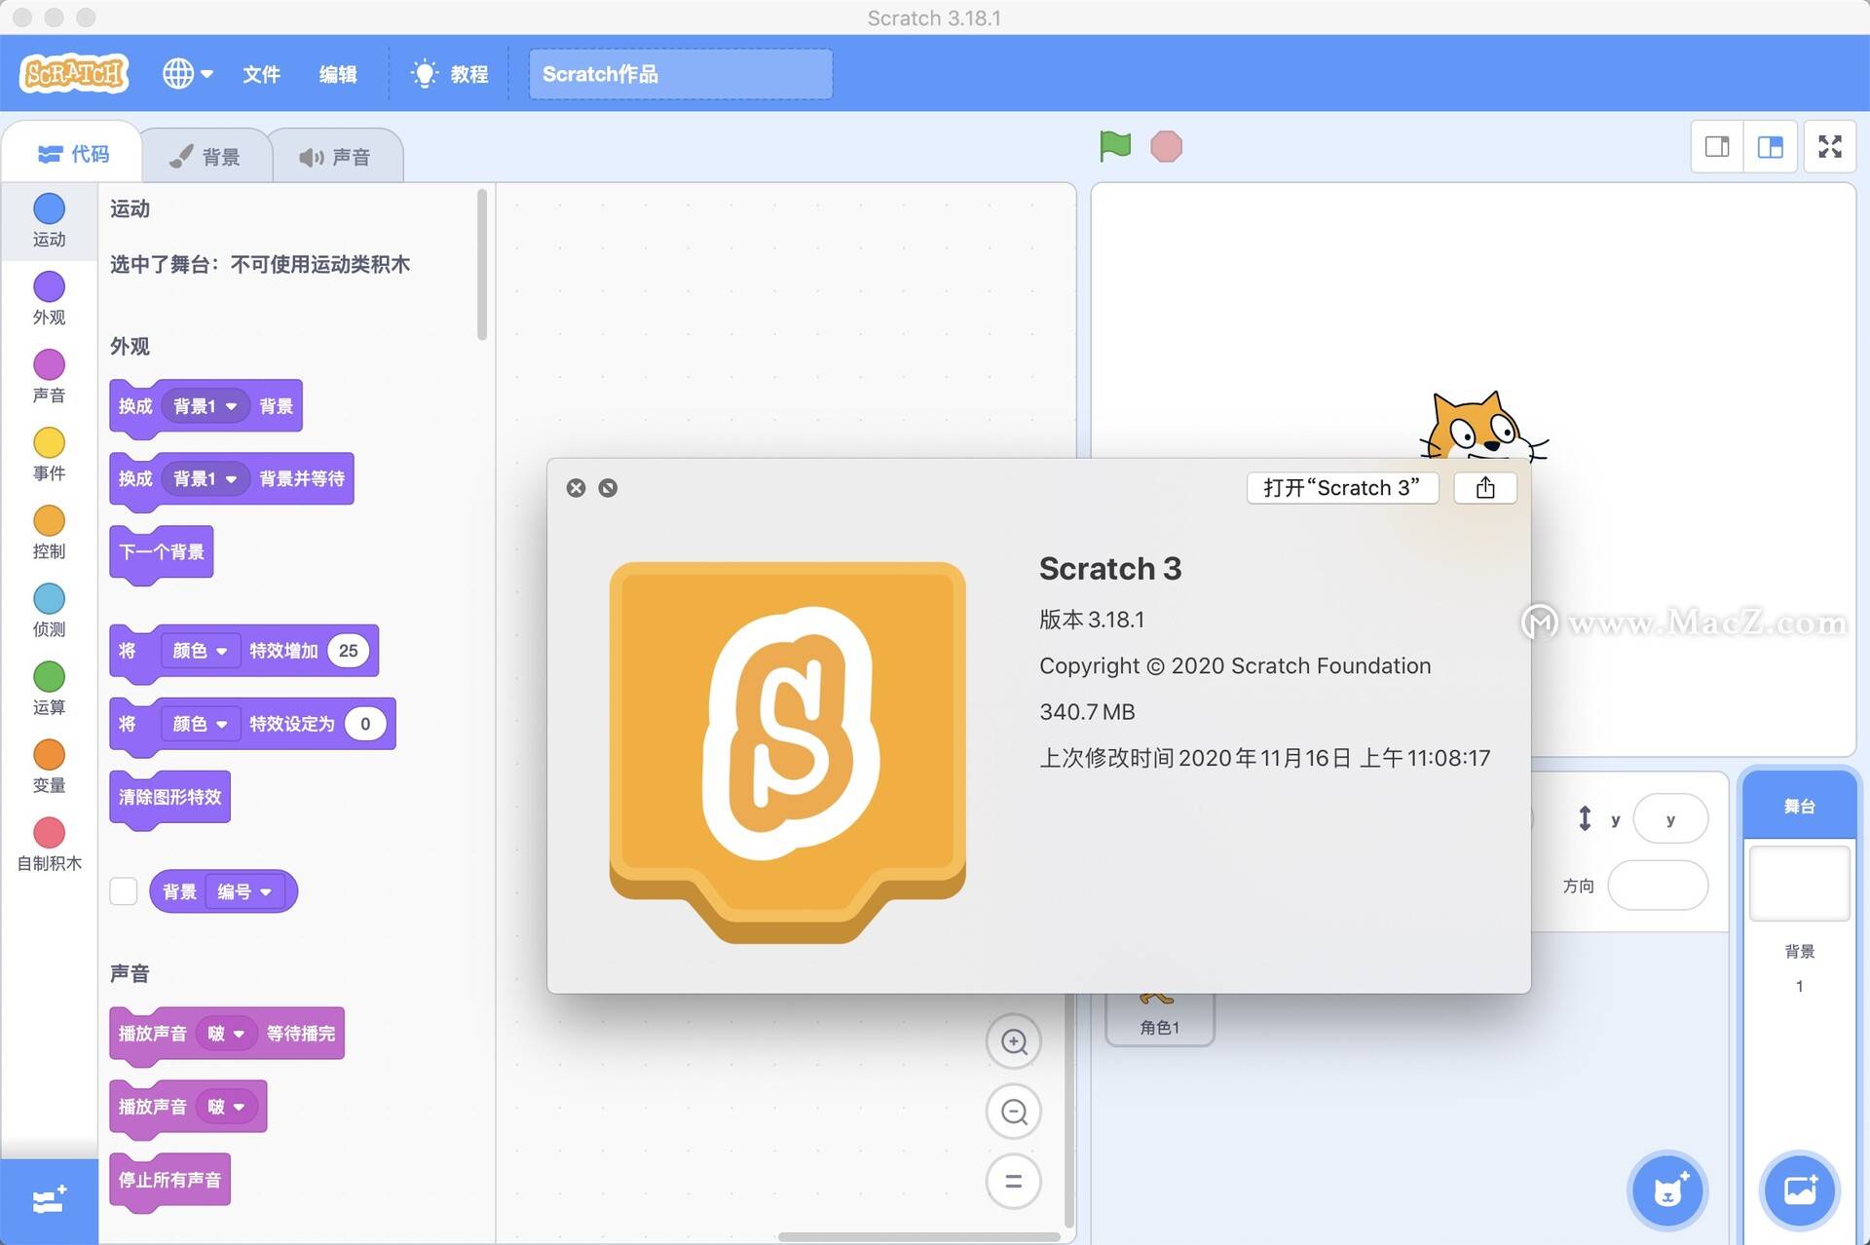Click the share icon in About dialog
The height and width of the screenshot is (1245, 1870).
pyautogui.click(x=1485, y=488)
